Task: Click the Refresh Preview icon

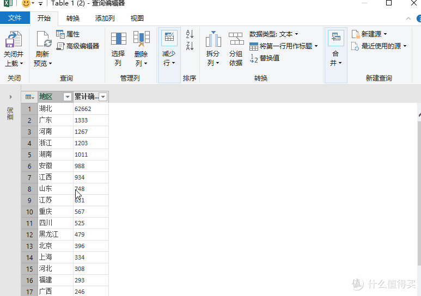Action: [43, 41]
